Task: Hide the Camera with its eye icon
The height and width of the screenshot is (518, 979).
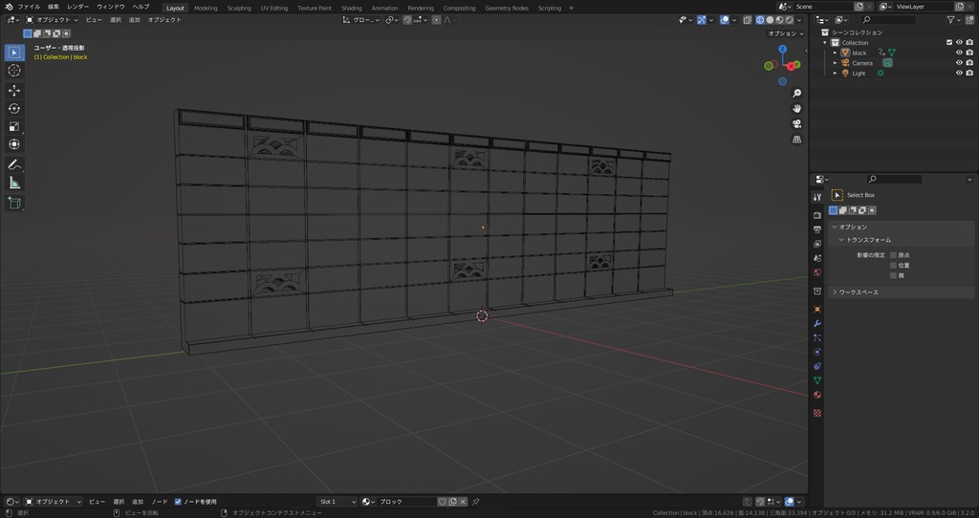Action: [x=960, y=63]
